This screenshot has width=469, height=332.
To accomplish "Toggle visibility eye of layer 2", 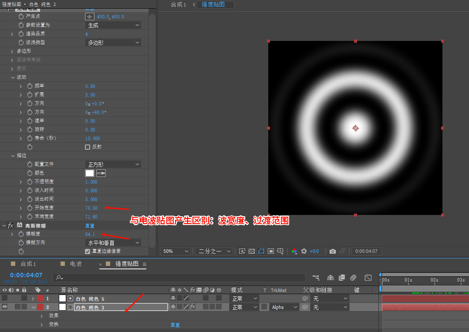I will pos(4,307).
